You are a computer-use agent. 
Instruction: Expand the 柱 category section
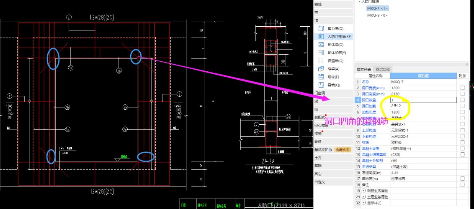click(333, 13)
